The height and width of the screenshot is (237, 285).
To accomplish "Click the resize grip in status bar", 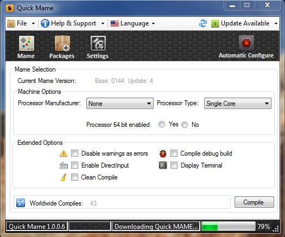I will (x=276, y=229).
